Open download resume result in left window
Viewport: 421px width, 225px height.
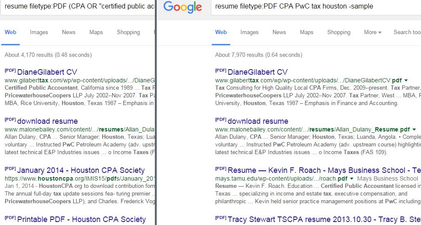[x=47, y=121]
